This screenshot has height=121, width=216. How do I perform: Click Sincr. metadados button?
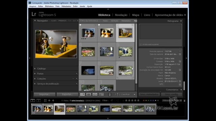coord(149,94)
